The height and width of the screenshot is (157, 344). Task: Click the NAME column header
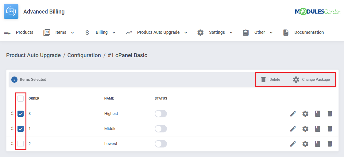click(x=109, y=98)
